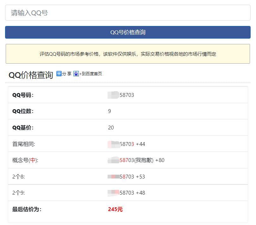Select the QQ基价 row label

[x=23, y=128]
